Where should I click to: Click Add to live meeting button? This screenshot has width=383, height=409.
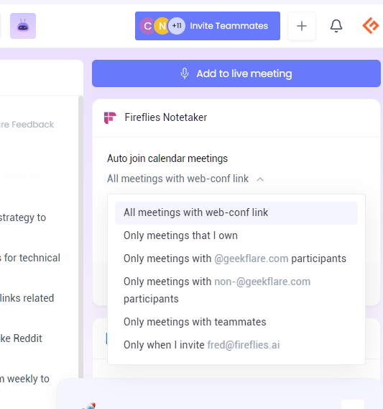pyautogui.click(x=236, y=73)
